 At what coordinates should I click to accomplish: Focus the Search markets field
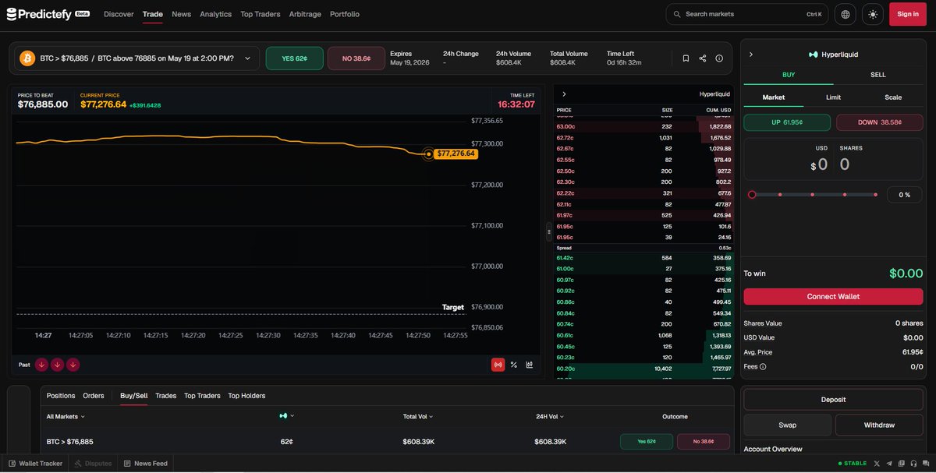[x=747, y=14]
